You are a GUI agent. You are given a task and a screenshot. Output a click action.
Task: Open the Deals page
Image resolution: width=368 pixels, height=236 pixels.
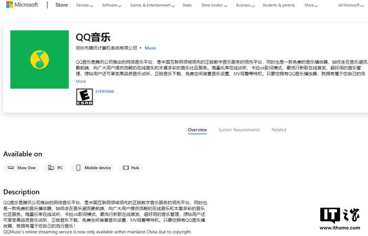point(187,5)
